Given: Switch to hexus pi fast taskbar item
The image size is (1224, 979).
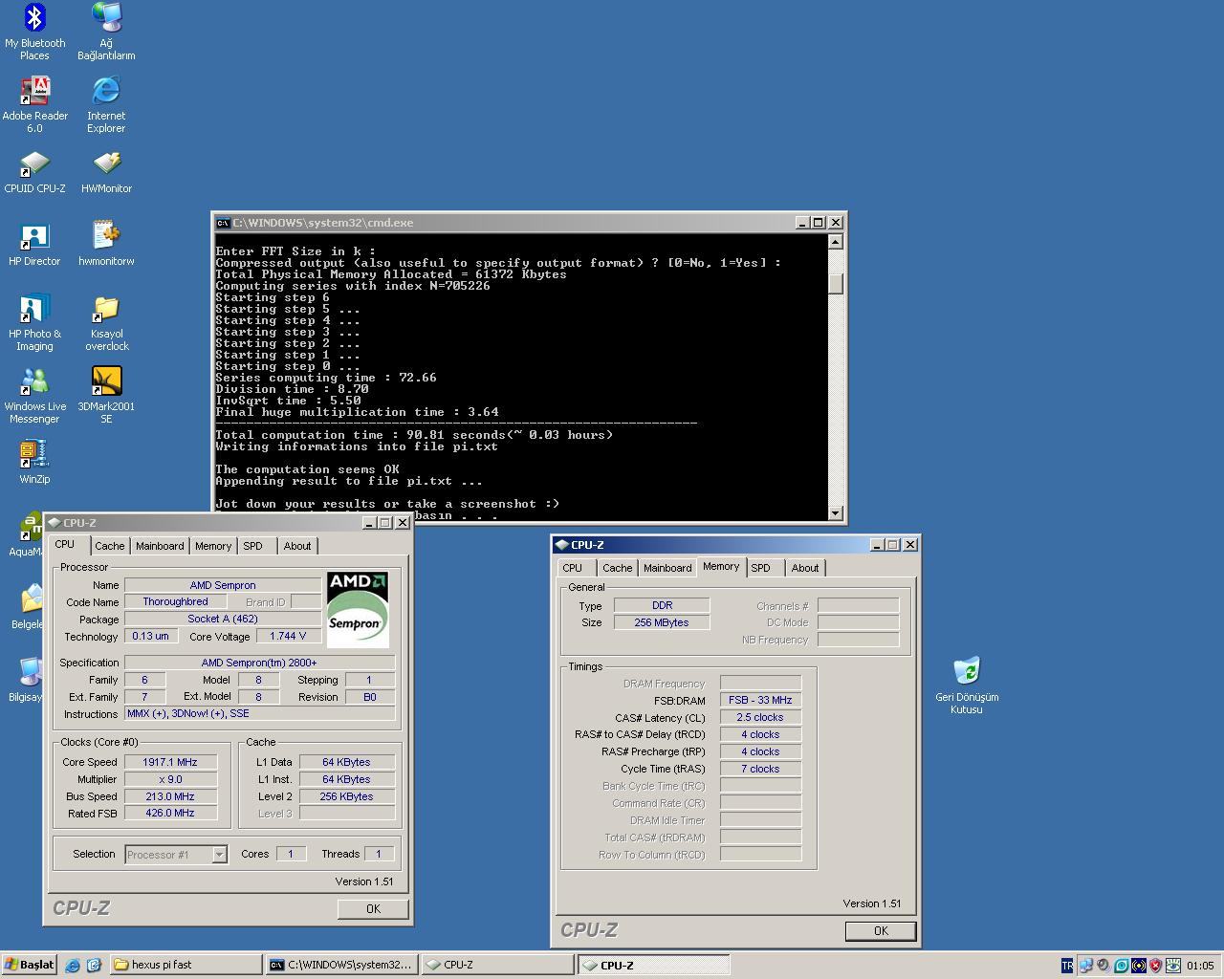Looking at the screenshot, I should [x=186, y=965].
